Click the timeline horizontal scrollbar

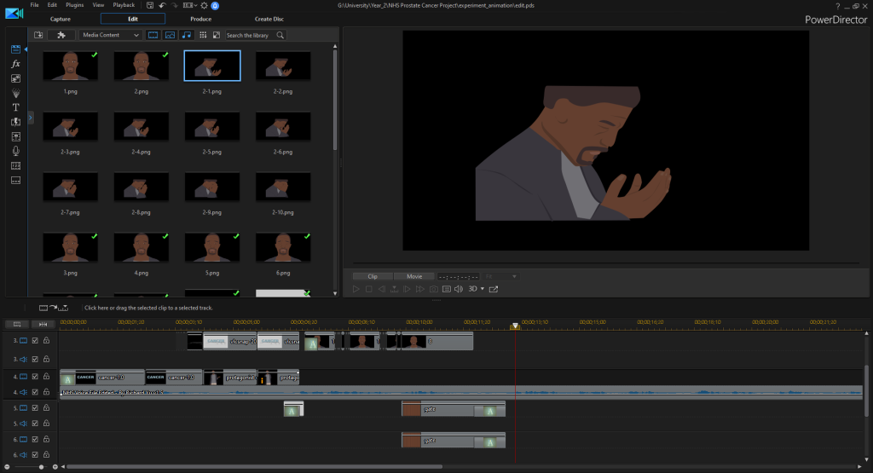[x=254, y=467]
